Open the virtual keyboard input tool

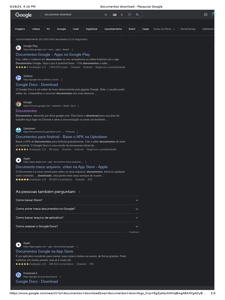click(x=115, y=15)
